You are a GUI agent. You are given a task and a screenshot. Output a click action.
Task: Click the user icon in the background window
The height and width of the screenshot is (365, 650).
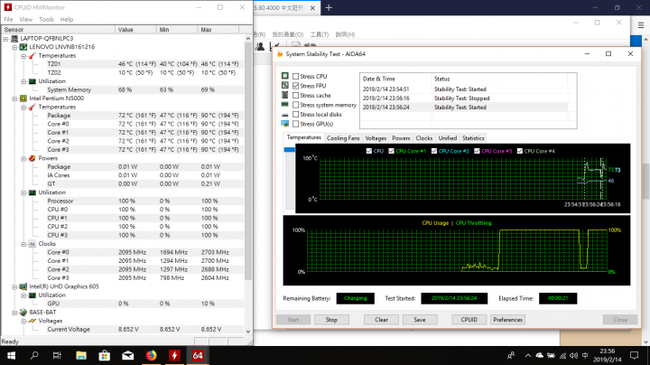click(260, 46)
